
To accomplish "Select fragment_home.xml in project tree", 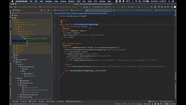I will click(x=31, y=92).
